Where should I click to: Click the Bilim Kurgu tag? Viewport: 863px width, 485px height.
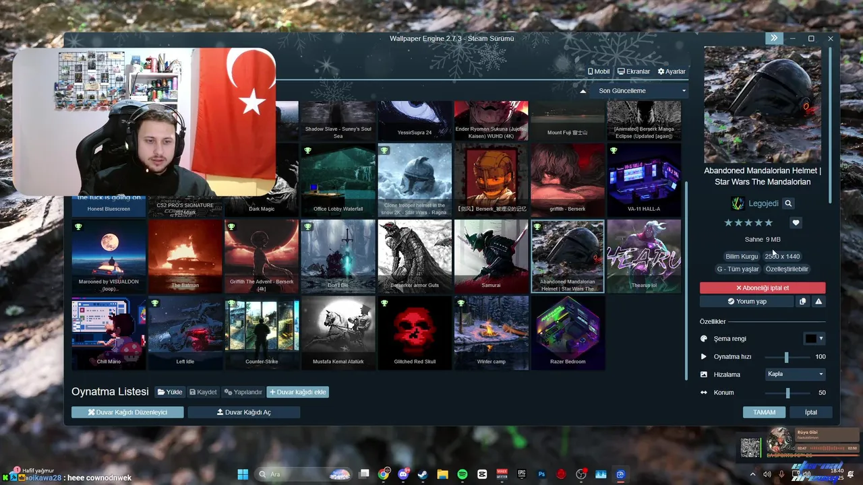point(742,256)
